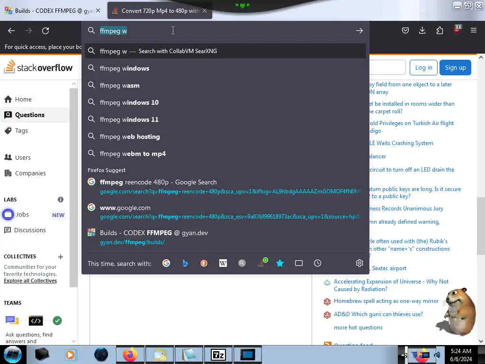This screenshot has width=485, height=364.
Task: Search this time with Wikipedia icon
Action: coord(223,263)
